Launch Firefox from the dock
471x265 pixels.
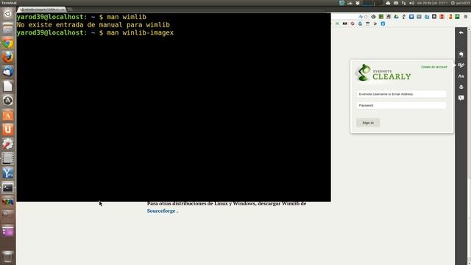pos(8,57)
